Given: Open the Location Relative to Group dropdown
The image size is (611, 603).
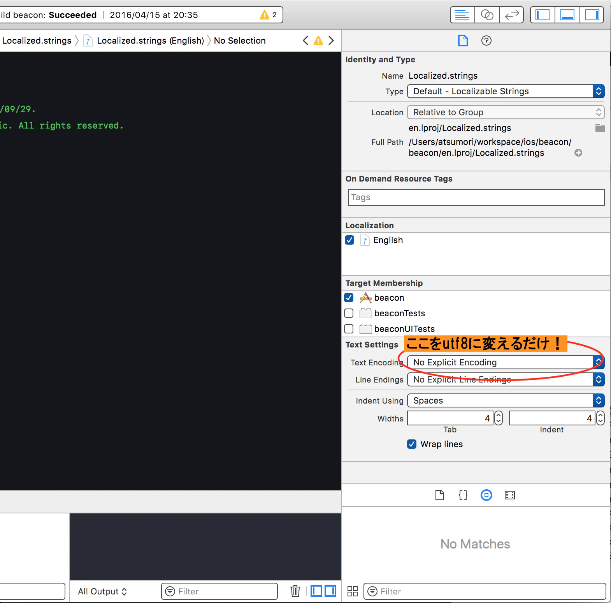Looking at the screenshot, I should 506,112.
